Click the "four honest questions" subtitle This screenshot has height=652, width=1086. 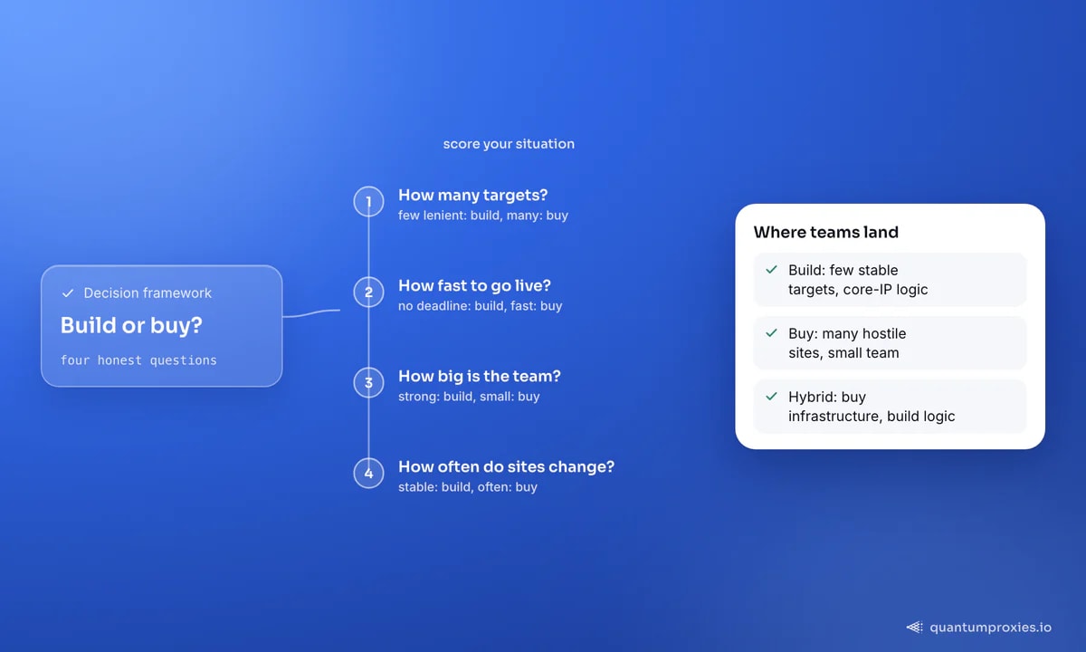pyautogui.click(x=138, y=360)
